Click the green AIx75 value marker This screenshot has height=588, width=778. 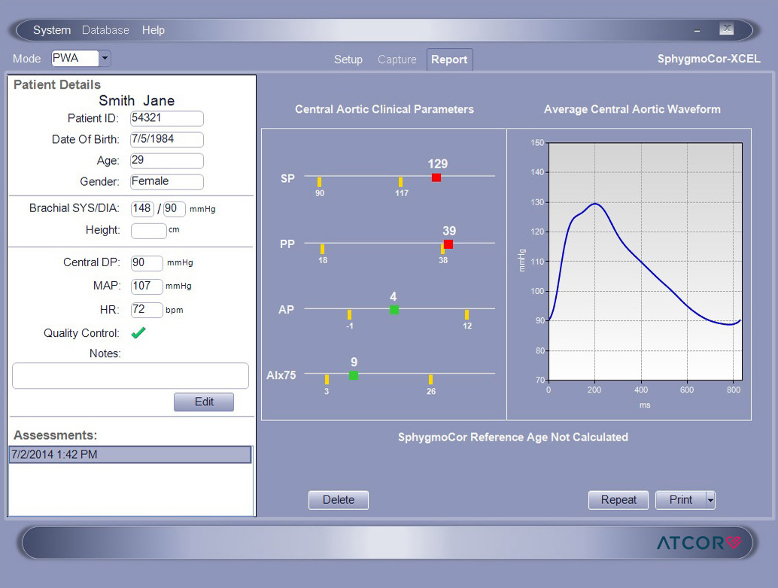pyautogui.click(x=354, y=375)
